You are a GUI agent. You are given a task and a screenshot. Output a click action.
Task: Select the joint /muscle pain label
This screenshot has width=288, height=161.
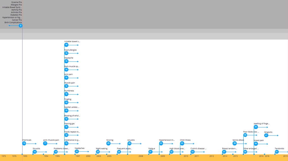51,140
